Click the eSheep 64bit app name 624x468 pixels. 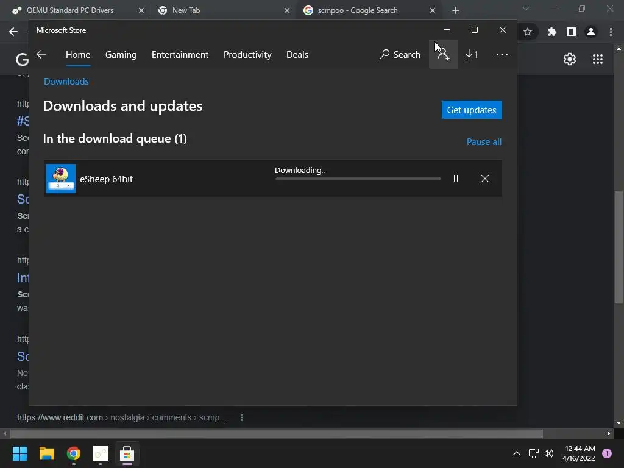(106, 179)
